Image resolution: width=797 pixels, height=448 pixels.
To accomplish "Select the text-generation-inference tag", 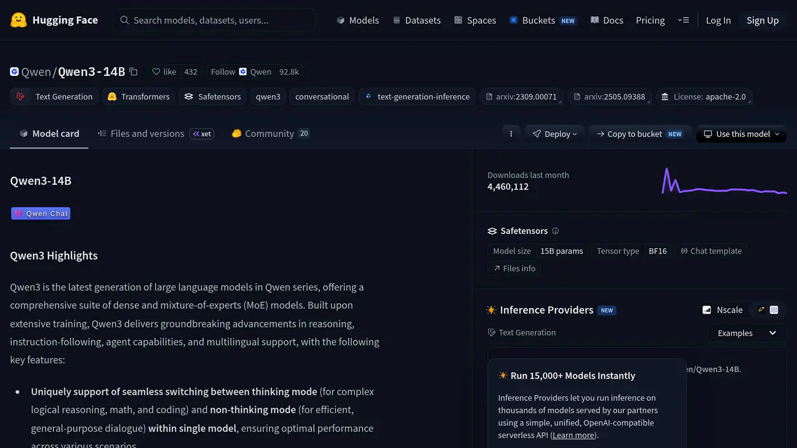I will 417,96.
